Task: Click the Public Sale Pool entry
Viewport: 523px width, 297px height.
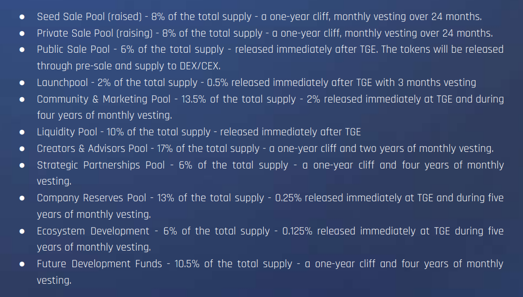Action: [270, 50]
